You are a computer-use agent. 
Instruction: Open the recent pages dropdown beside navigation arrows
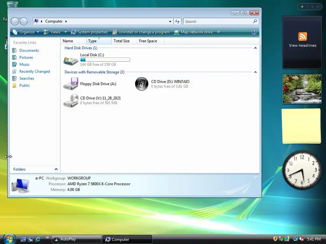[30, 21]
